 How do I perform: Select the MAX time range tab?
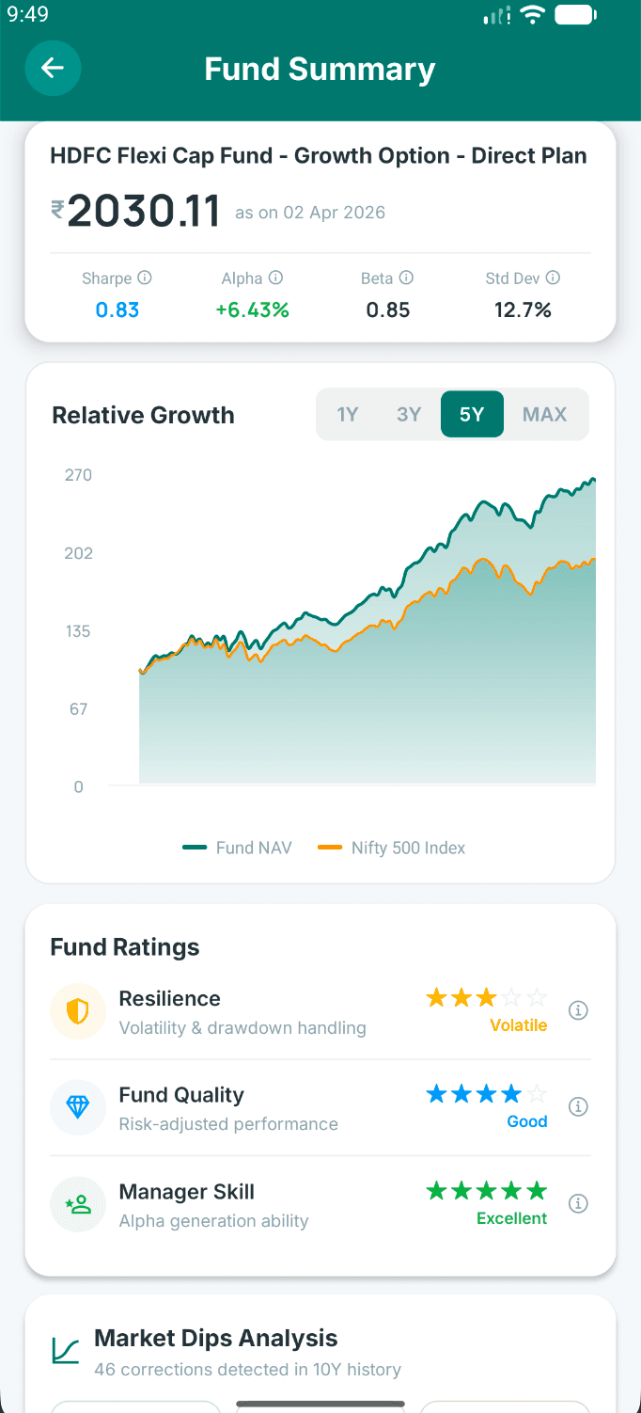545,414
